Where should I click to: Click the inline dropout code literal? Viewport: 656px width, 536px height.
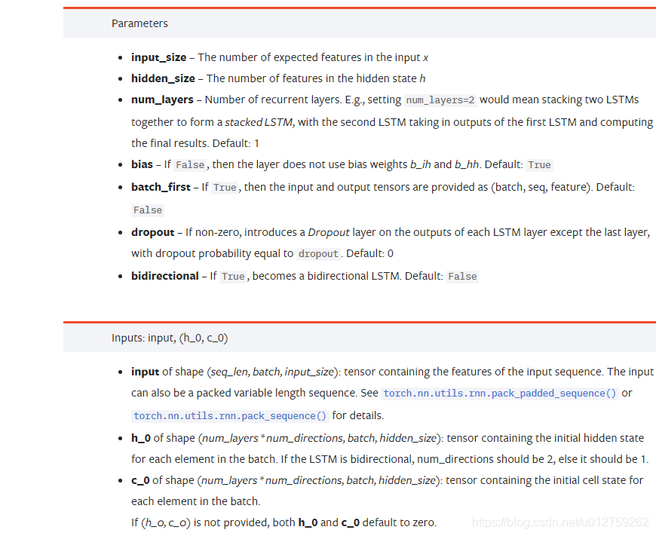pos(318,254)
